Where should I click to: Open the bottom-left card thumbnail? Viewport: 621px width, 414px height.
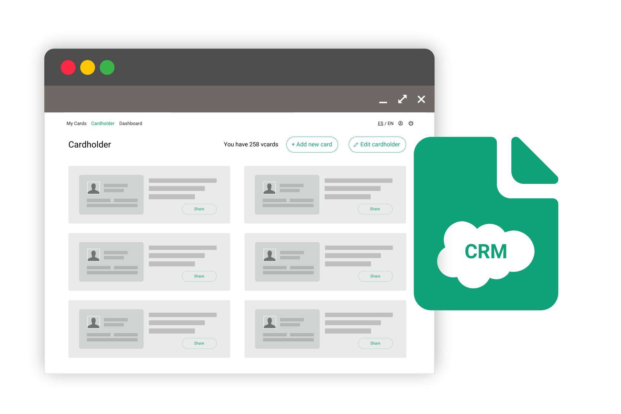111,329
